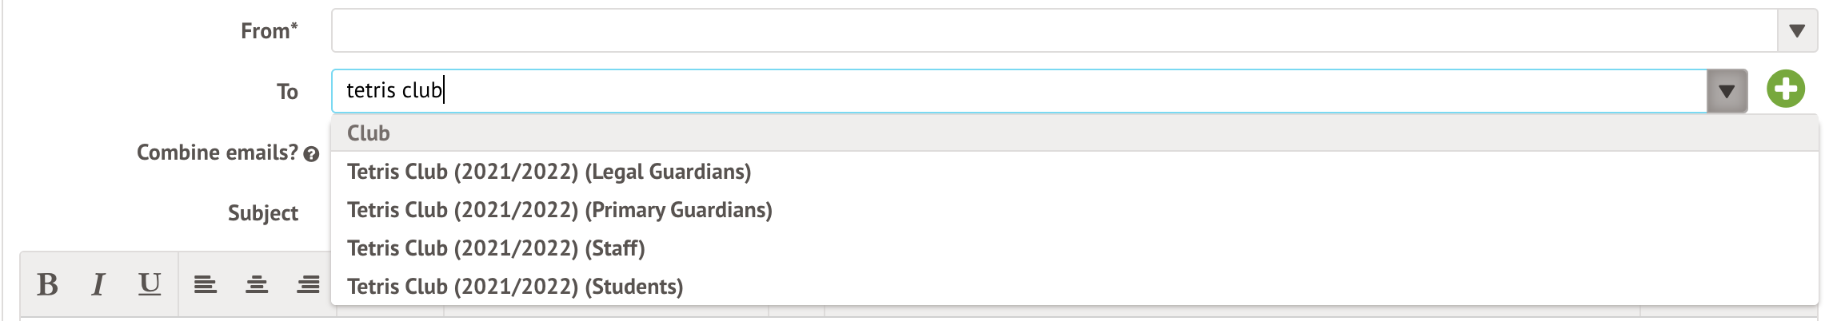
Task: Toggle underline formatting
Action: tap(150, 285)
